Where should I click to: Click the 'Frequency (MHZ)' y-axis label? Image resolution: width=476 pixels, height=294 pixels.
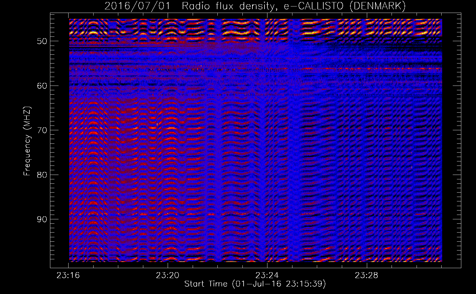(x=27, y=141)
